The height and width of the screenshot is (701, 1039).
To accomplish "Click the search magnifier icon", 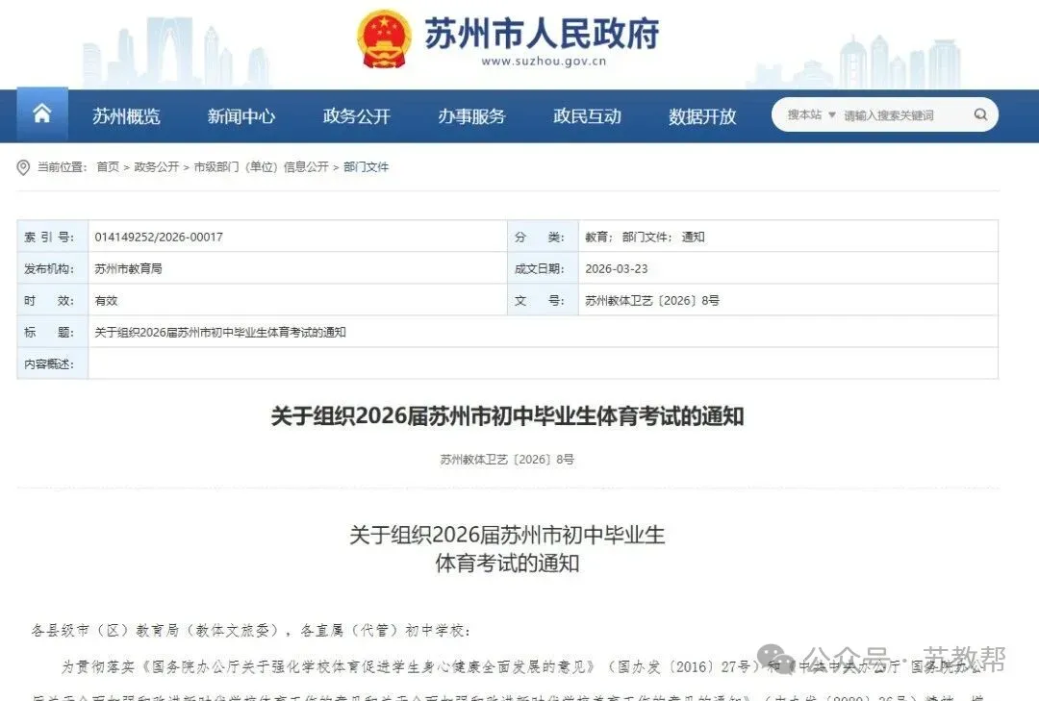I will (980, 113).
